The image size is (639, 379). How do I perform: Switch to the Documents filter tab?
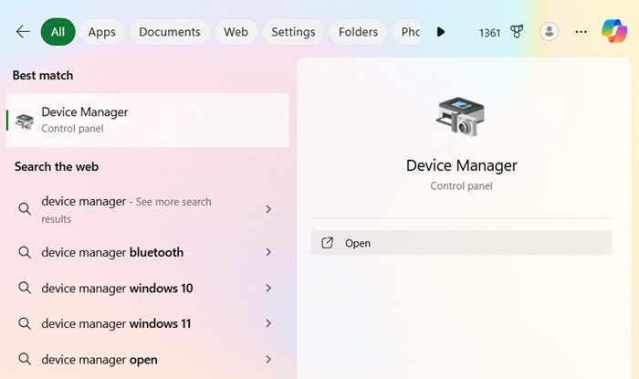click(x=170, y=32)
